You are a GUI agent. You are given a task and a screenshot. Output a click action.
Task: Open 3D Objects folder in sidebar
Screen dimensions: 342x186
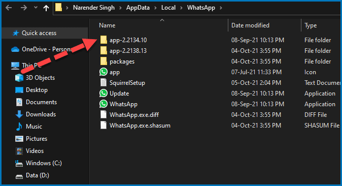tap(41, 78)
